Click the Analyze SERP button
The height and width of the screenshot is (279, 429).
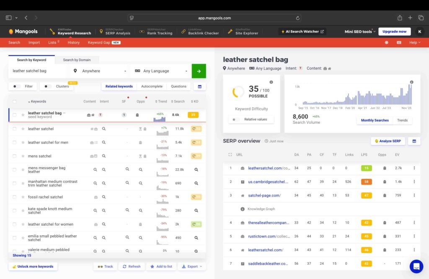388,141
